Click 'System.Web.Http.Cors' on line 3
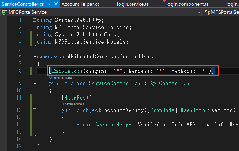This screenshot has width=239, height=151. pos(86,34)
